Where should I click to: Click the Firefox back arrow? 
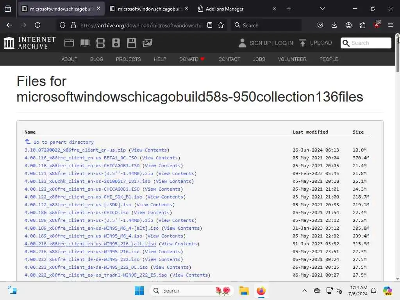(9, 25)
